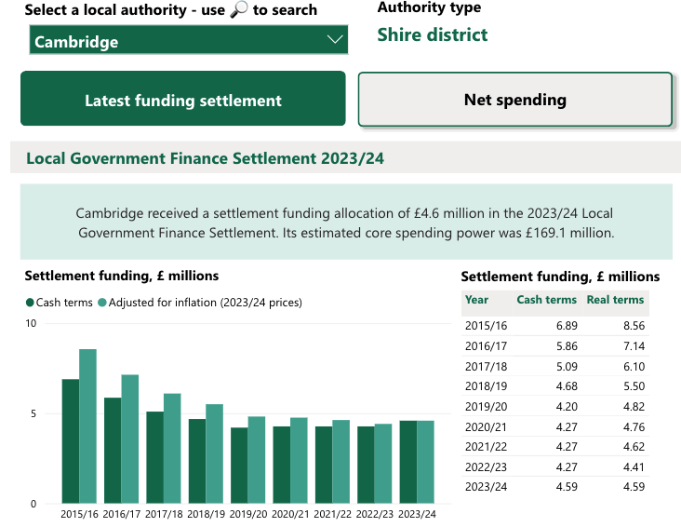Sort table by Real terms column header
This screenshot has height=527, width=681.
click(x=615, y=300)
